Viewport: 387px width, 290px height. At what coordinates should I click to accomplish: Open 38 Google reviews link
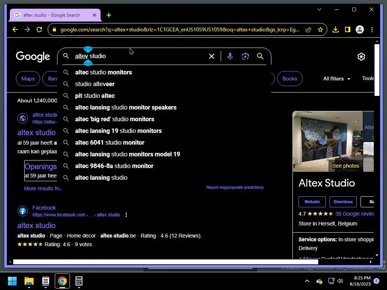354,214
